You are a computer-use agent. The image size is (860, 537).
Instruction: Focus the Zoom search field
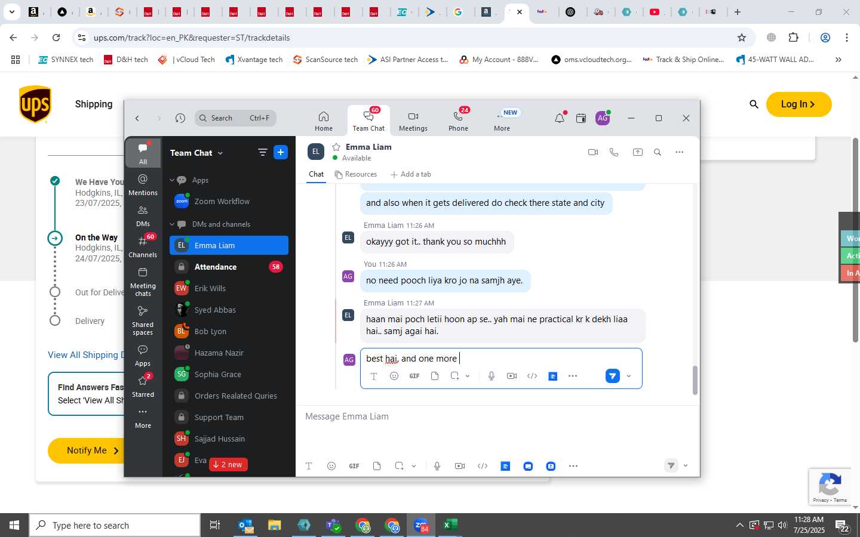tap(235, 118)
